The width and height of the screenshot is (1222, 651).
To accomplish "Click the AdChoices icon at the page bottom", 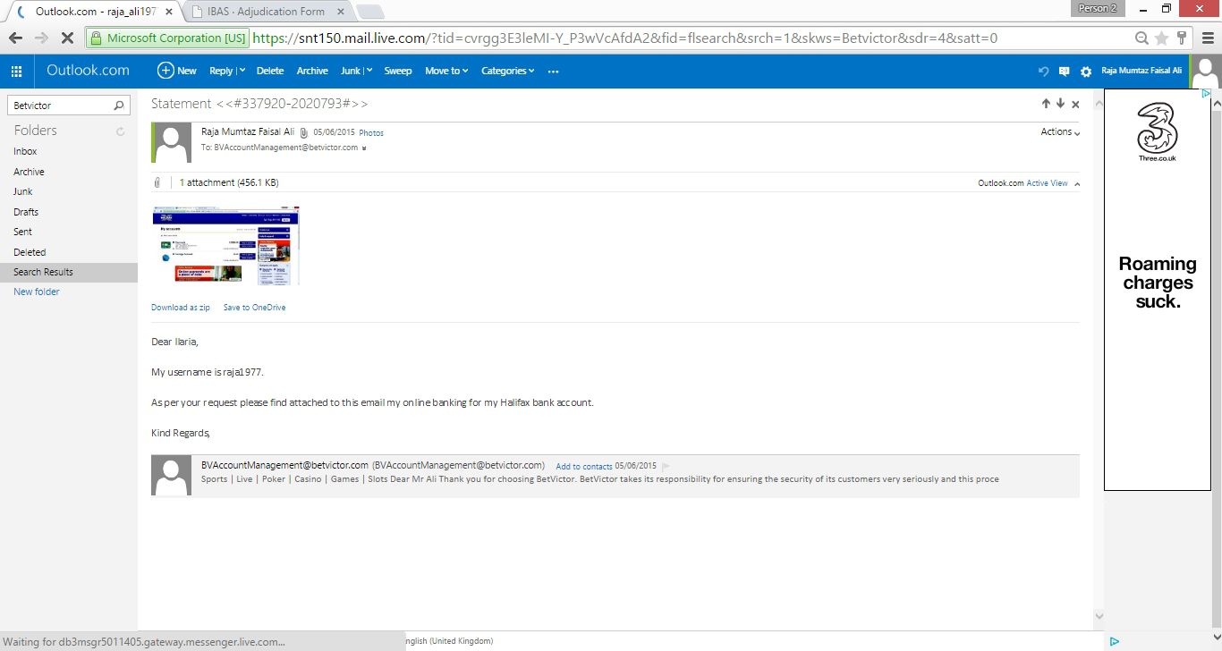I will [1115, 641].
